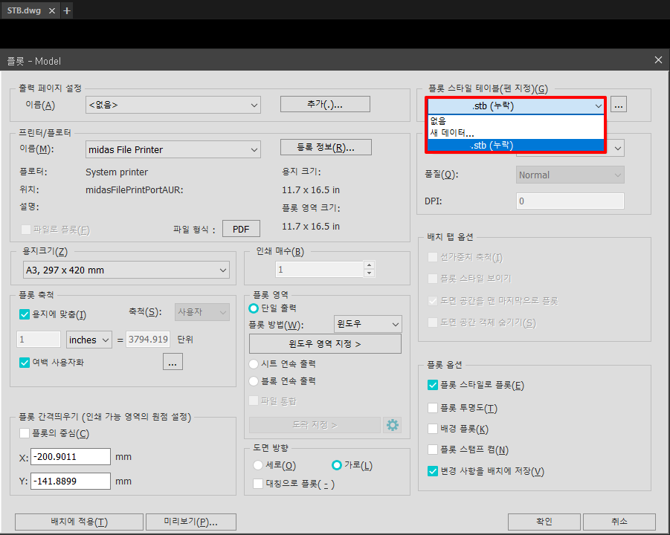The width and height of the screenshot is (670, 535).
Task: Open the batch plot settings gear icon
Action: [392, 425]
